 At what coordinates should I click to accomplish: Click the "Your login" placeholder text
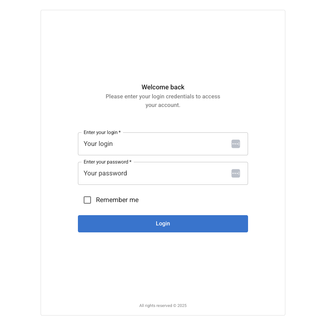click(x=98, y=144)
